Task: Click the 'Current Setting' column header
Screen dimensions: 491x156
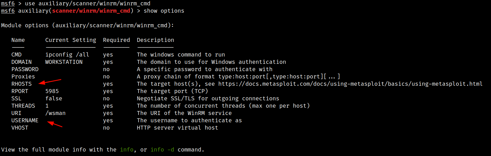Action: click(71, 40)
